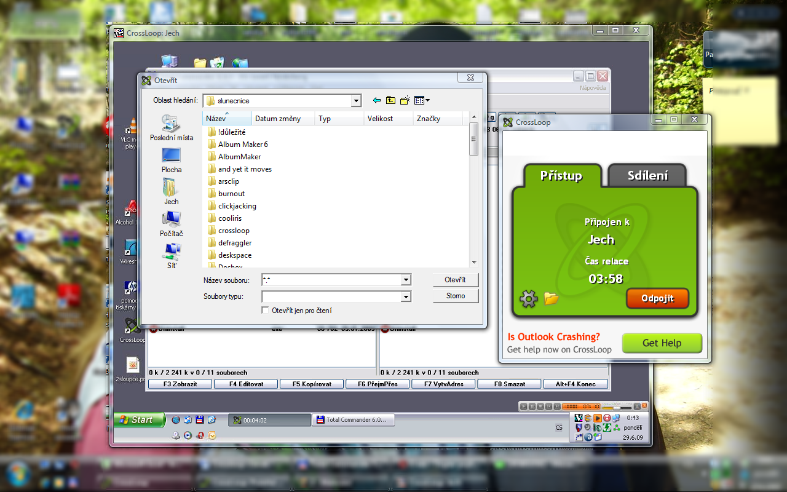Sort files by the Velikost column
Screen dimensions: 787x492
tap(389, 119)
